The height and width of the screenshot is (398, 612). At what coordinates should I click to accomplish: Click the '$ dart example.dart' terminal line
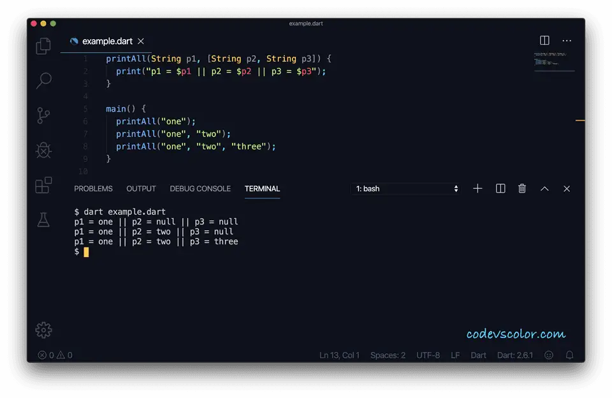120,212
